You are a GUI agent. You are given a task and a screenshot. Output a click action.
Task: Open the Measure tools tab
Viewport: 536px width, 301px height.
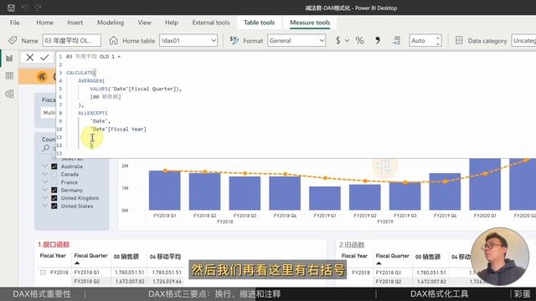click(310, 23)
